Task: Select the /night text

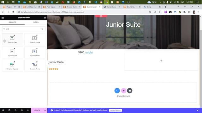Action: (89, 52)
